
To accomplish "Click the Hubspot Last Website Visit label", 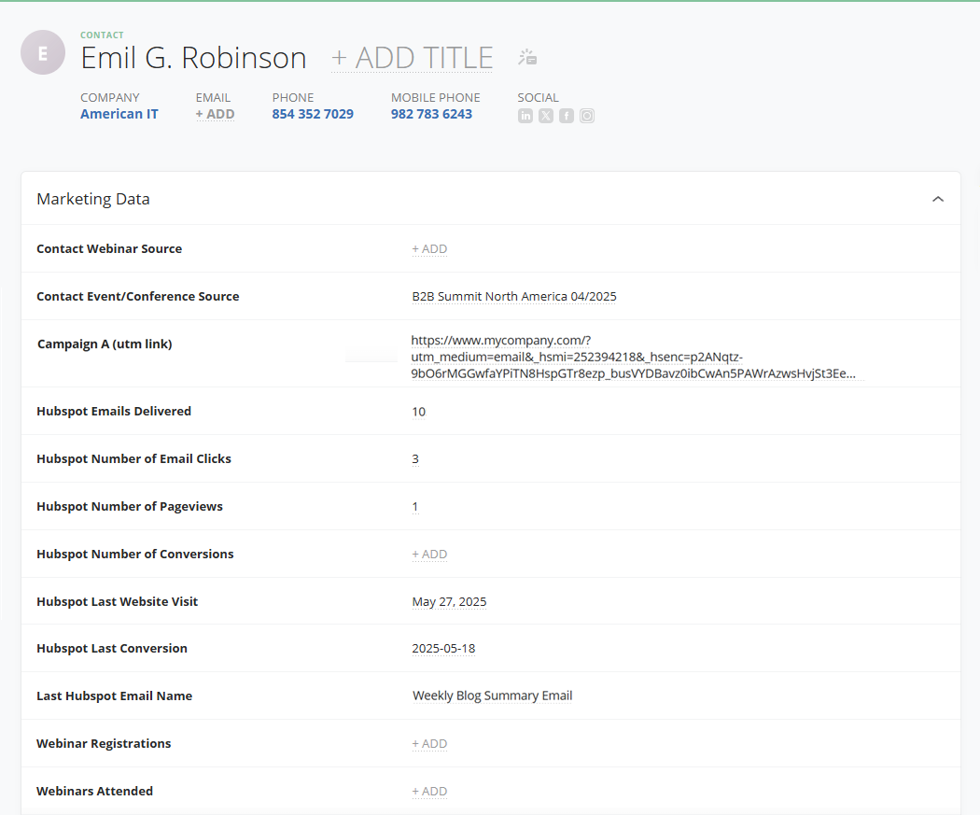I will tap(118, 601).
